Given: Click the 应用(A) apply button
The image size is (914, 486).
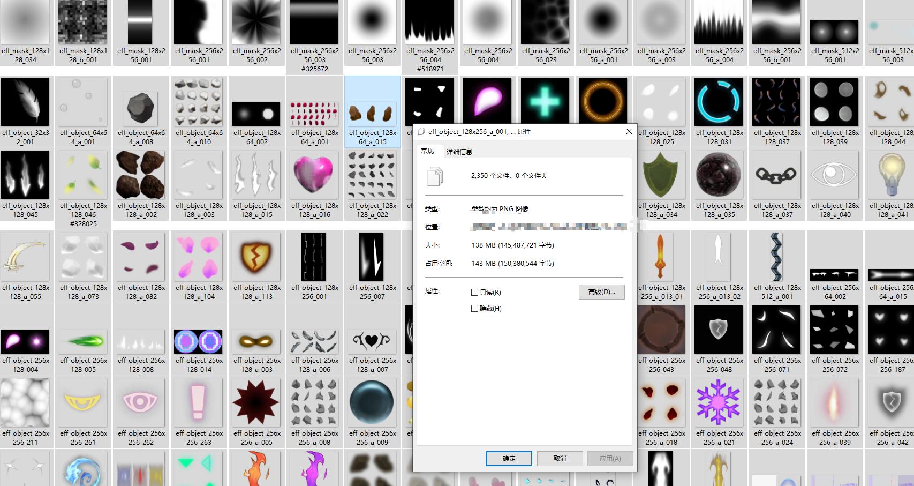Looking at the screenshot, I should point(610,459).
